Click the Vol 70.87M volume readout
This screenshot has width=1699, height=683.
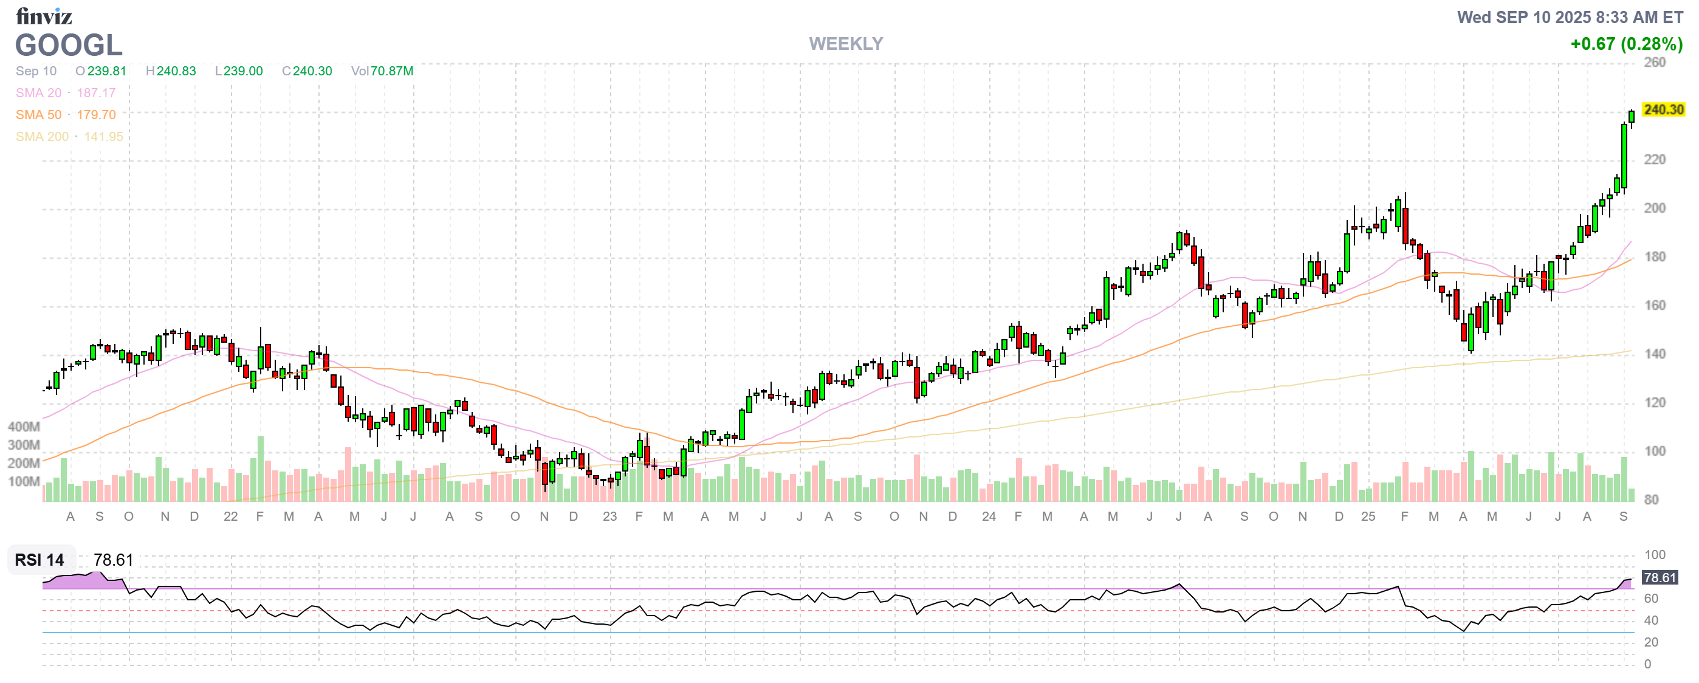382,71
